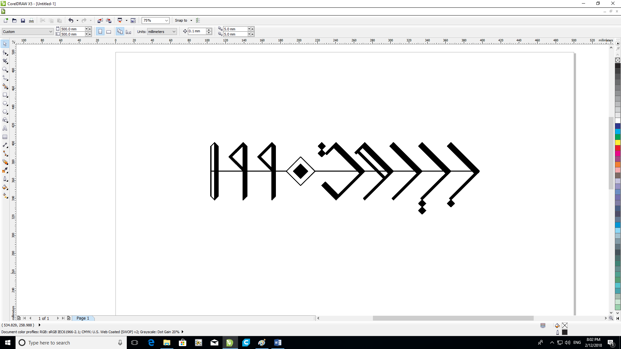Pick the yellow color swatch
The width and height of the screenshot is (621, 349).
coord(618,142)
